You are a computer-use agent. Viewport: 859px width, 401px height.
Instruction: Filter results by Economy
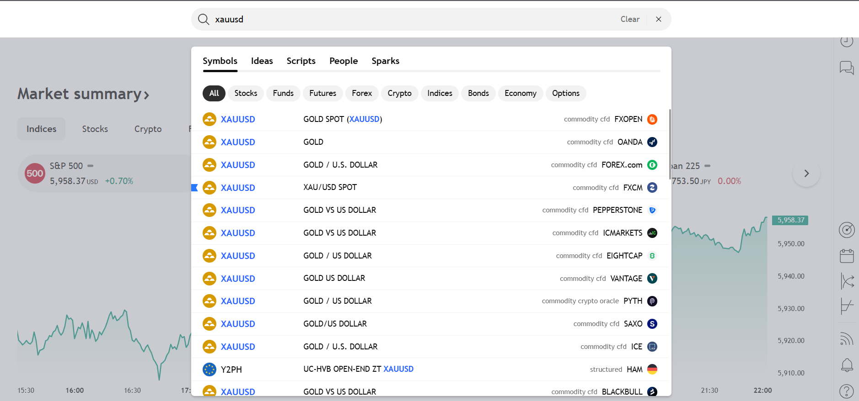pos(521,93)
